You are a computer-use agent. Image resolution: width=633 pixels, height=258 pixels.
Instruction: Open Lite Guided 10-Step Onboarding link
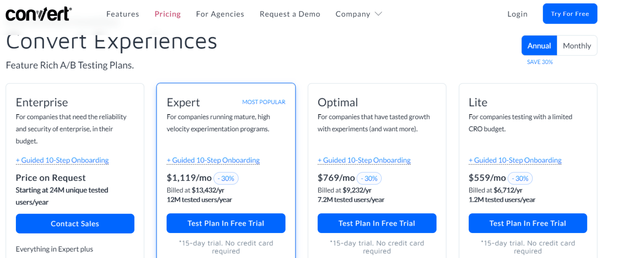[x=515, y=160]
